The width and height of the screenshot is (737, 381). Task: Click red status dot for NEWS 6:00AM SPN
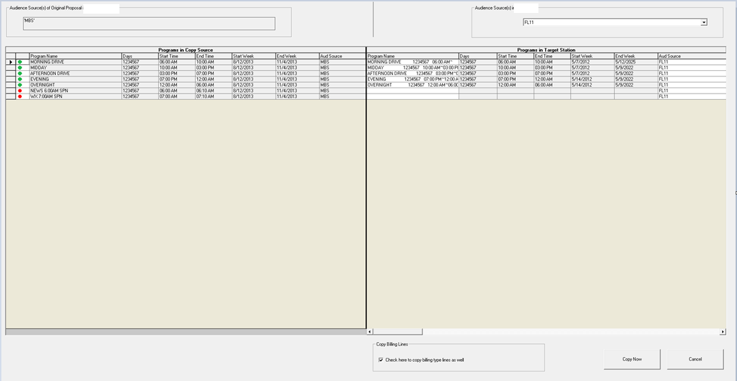[x=20, y=91]
